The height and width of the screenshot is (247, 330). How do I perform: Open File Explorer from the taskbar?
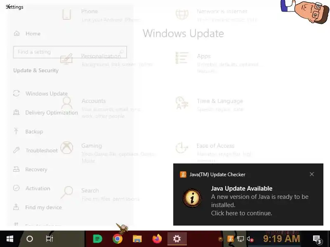[137, 239]
